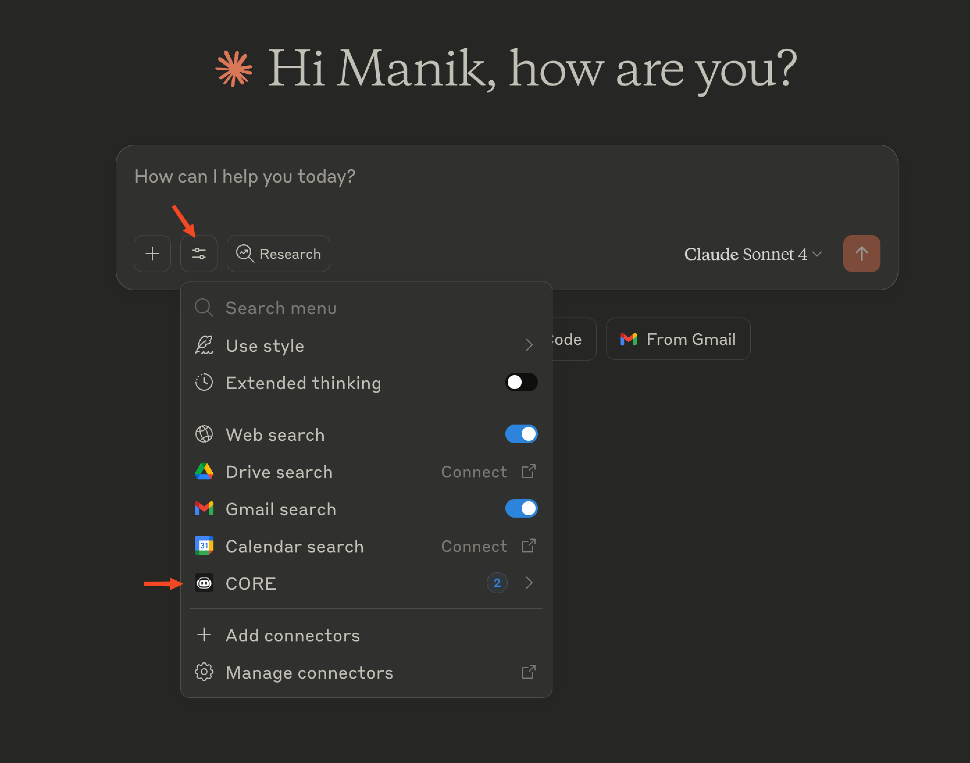Open the Claude Sonnet 4 model dropdown
The height and width of the screenshot is (763, 970).
tap(753, 254)
